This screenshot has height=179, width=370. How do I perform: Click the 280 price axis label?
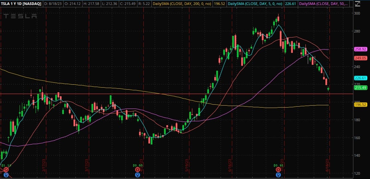357,31
